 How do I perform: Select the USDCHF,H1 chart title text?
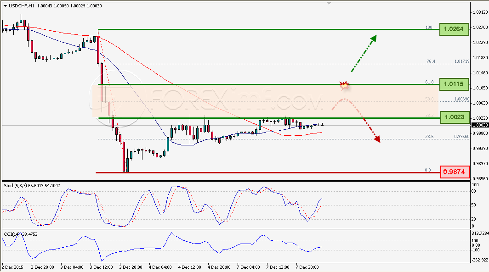click(x=22, y=6)
